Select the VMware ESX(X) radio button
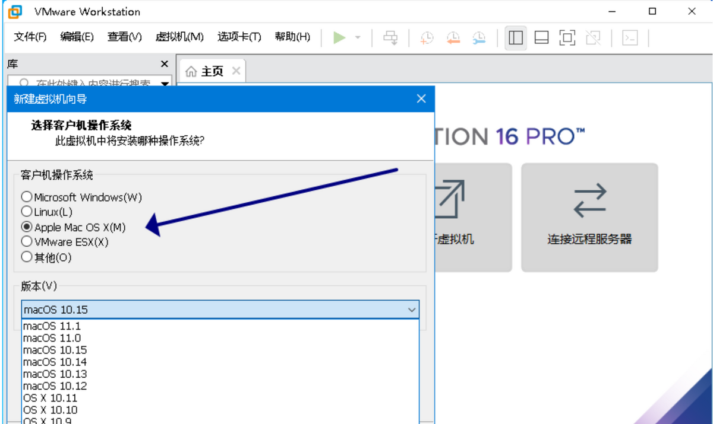The image size is (713, 424). point(26,241)
